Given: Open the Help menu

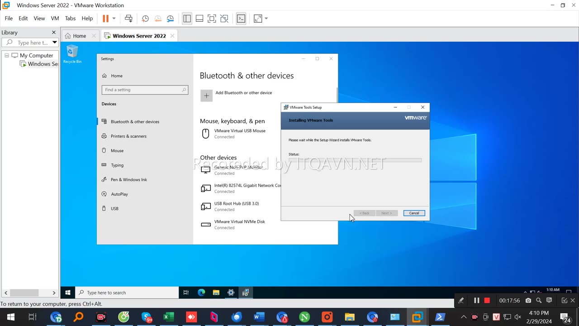Looking at the screenshot, I should coord(87,19).
